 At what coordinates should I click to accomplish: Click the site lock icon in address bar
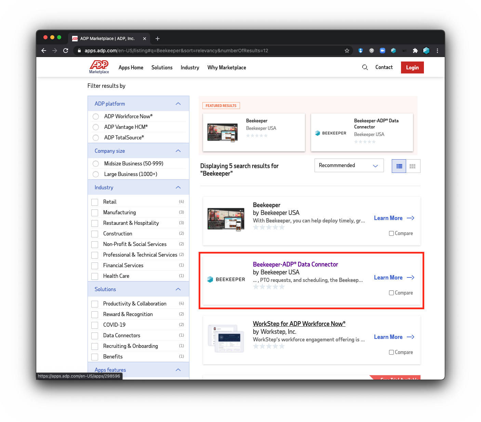tap(79, 51)
